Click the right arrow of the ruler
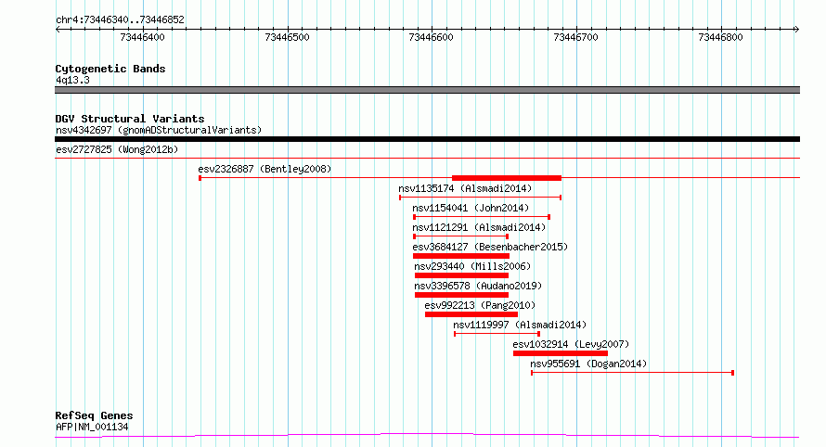This screenshot has width=826, height=447. (796, 30)
